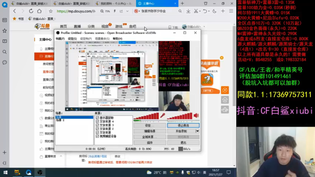Open the undo history dropdown arrow
The image size is (315, 177).
[x=208, y=11]
